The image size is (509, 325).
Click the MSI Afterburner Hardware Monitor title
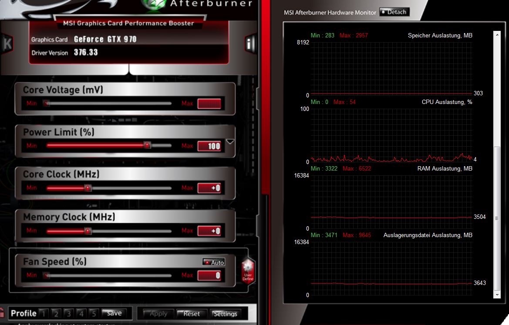point(330,12)
